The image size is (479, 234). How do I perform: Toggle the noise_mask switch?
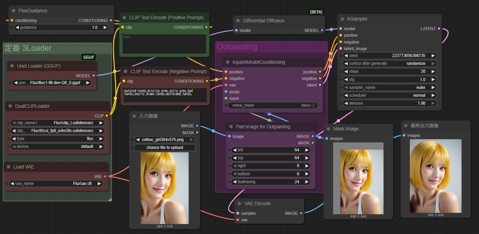[x=313, y=105]
